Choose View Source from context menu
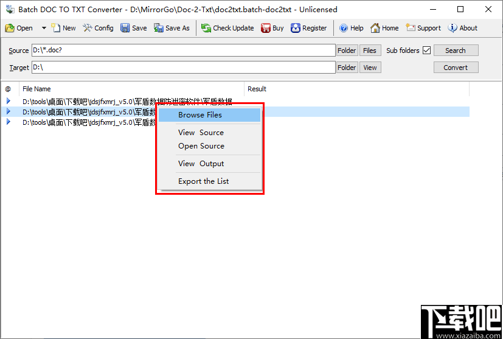The image size is (503, 339). click(209, 133)
